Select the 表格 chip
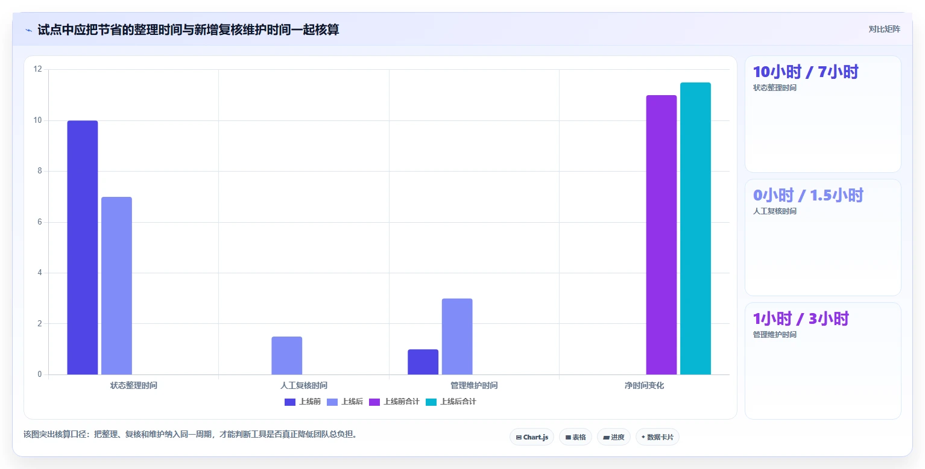Screen dimensions: 925x469 click(575, 437)
